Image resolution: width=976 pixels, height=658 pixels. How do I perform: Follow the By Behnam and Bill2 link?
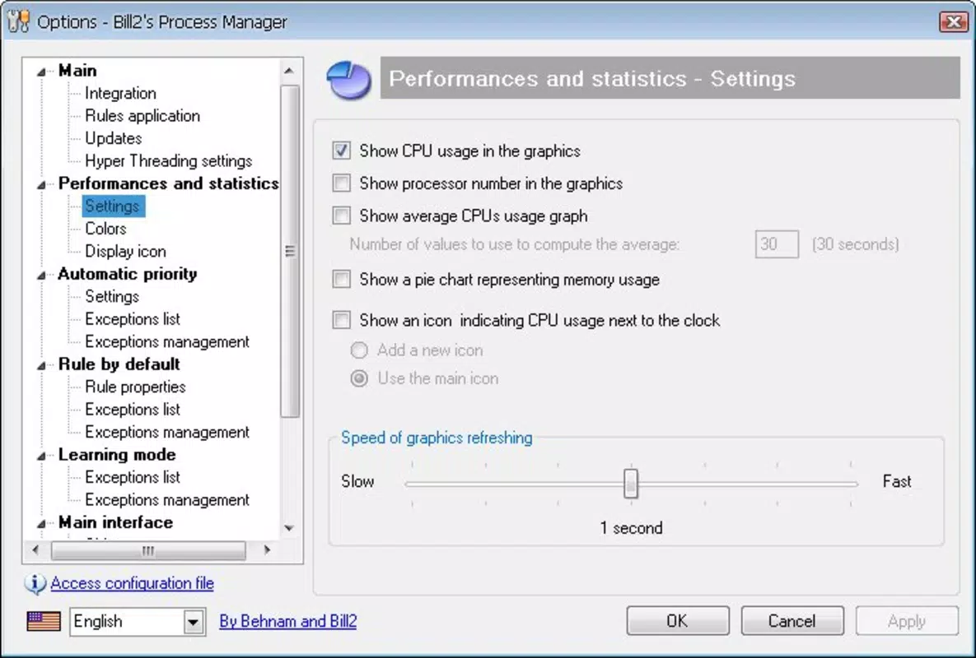(288, 621)
